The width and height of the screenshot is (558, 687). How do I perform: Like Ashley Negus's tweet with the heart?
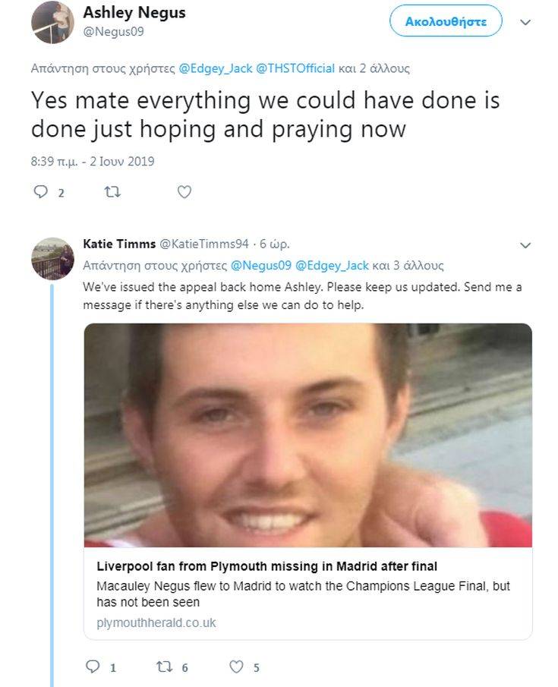tap(184, 193)
